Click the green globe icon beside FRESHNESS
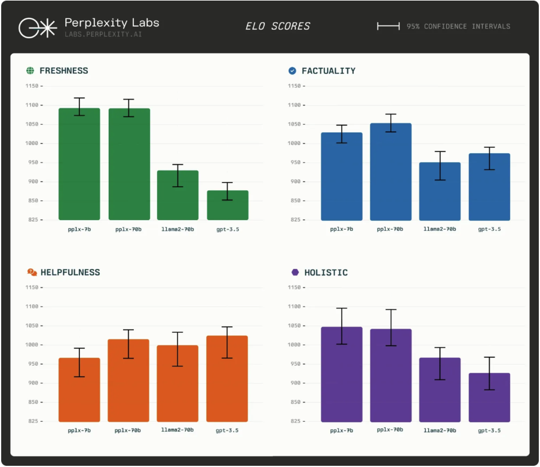 30,70
